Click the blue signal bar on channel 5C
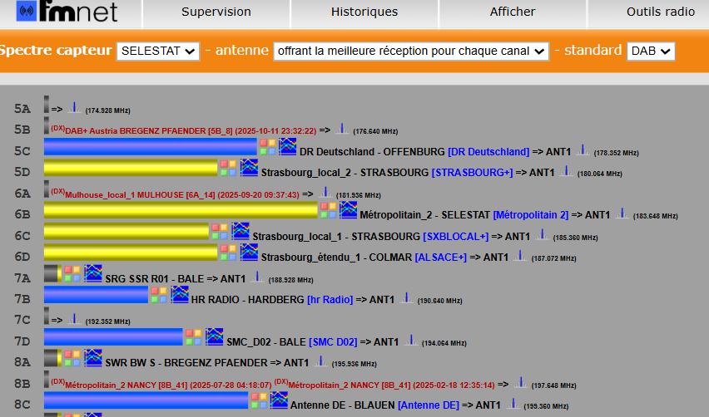 point(151,147)
